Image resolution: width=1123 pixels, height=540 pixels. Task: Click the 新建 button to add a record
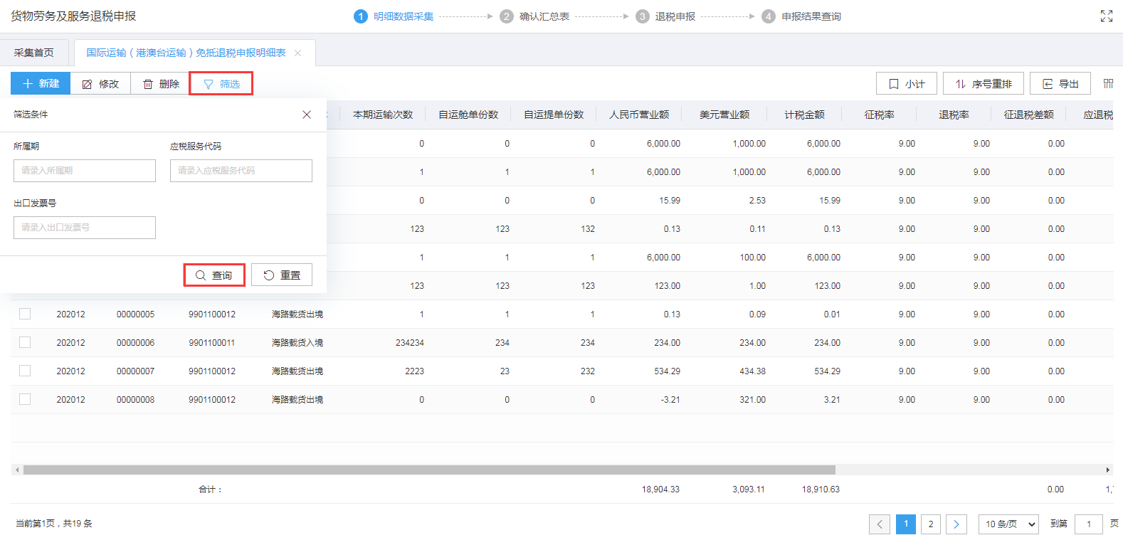point(41,84)
